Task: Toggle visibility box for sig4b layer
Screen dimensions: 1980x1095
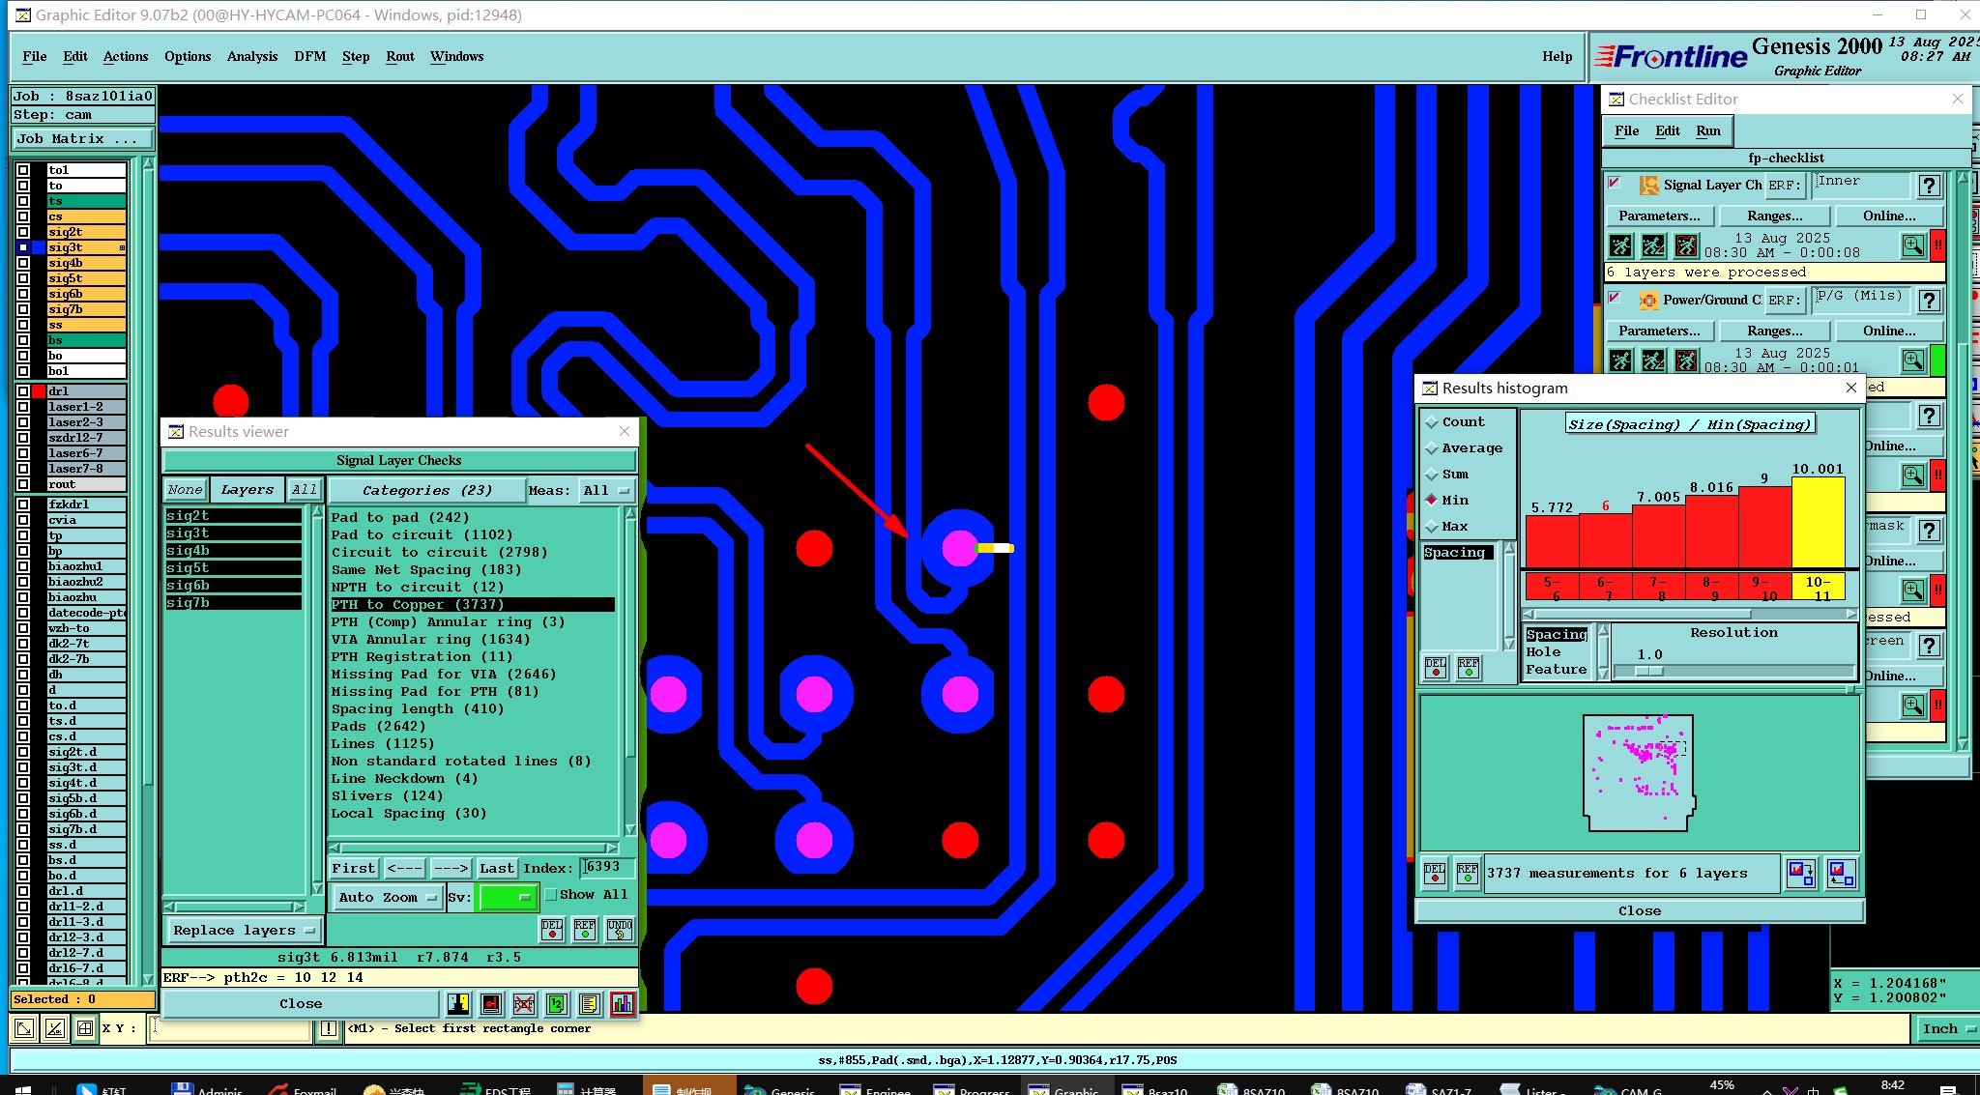Action: coord(23,263)
